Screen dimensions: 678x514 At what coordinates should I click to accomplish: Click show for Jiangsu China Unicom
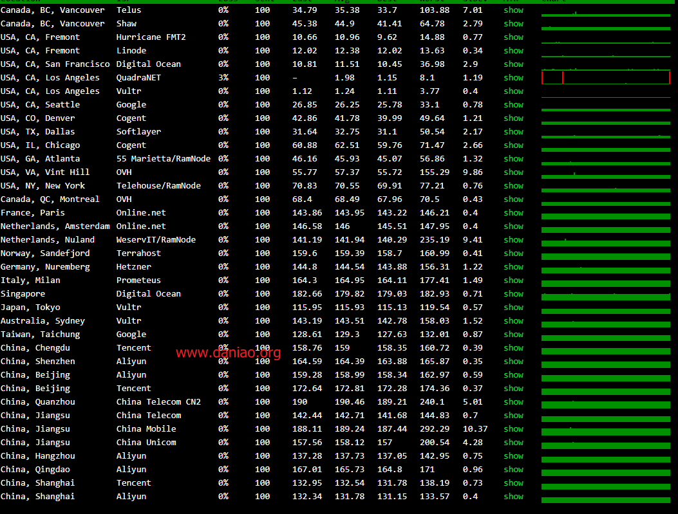[x=513, y=443]
